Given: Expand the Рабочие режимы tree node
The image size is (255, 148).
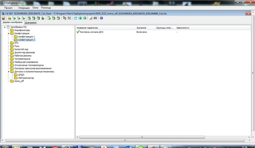Looking at the screenshot, I should coord(8,56).
